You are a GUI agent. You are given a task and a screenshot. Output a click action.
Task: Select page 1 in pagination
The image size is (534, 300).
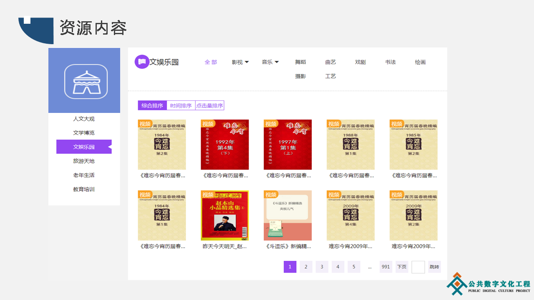(290, 267)
